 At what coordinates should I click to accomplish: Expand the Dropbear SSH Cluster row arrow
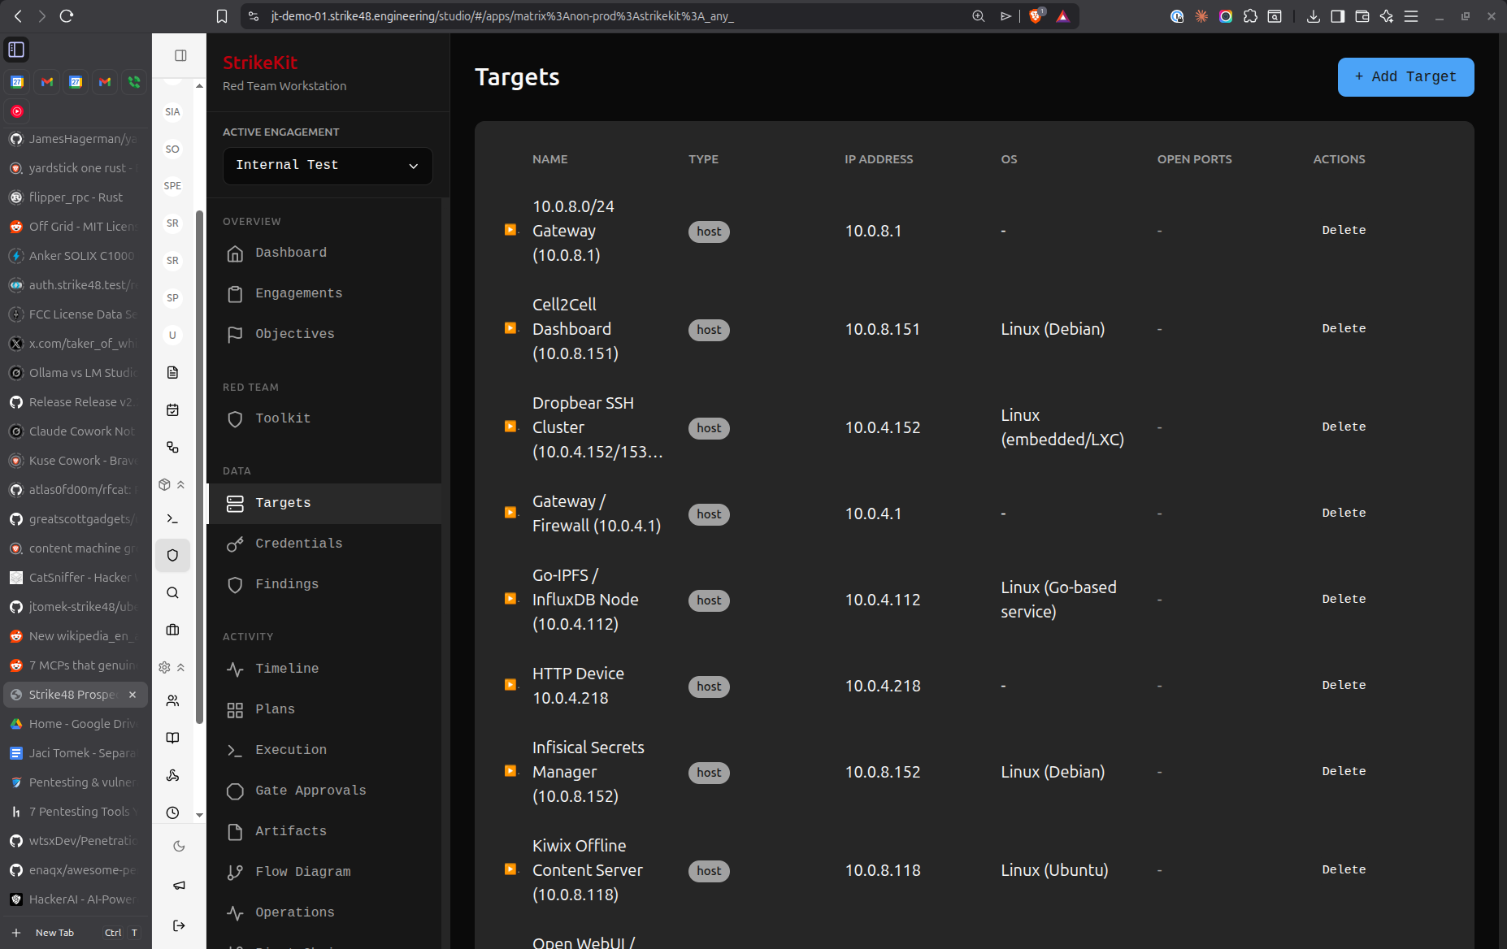[x=510, y=427]
